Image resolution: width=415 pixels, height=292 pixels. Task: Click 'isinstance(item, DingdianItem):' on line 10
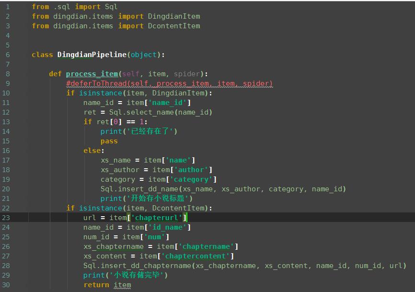coord(146,93)
